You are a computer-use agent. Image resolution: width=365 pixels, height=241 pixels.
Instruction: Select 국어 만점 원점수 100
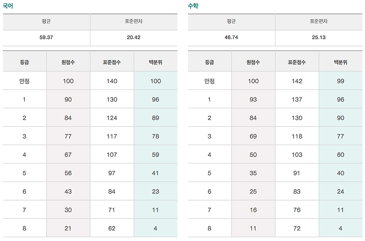[68, 81]
